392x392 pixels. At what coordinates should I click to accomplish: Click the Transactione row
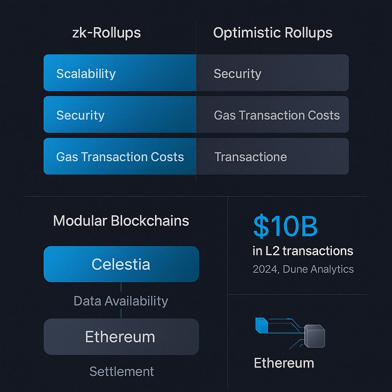point(272,157)
